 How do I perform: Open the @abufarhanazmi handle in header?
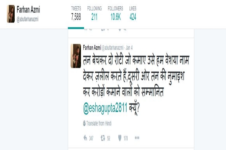(27, 19)
